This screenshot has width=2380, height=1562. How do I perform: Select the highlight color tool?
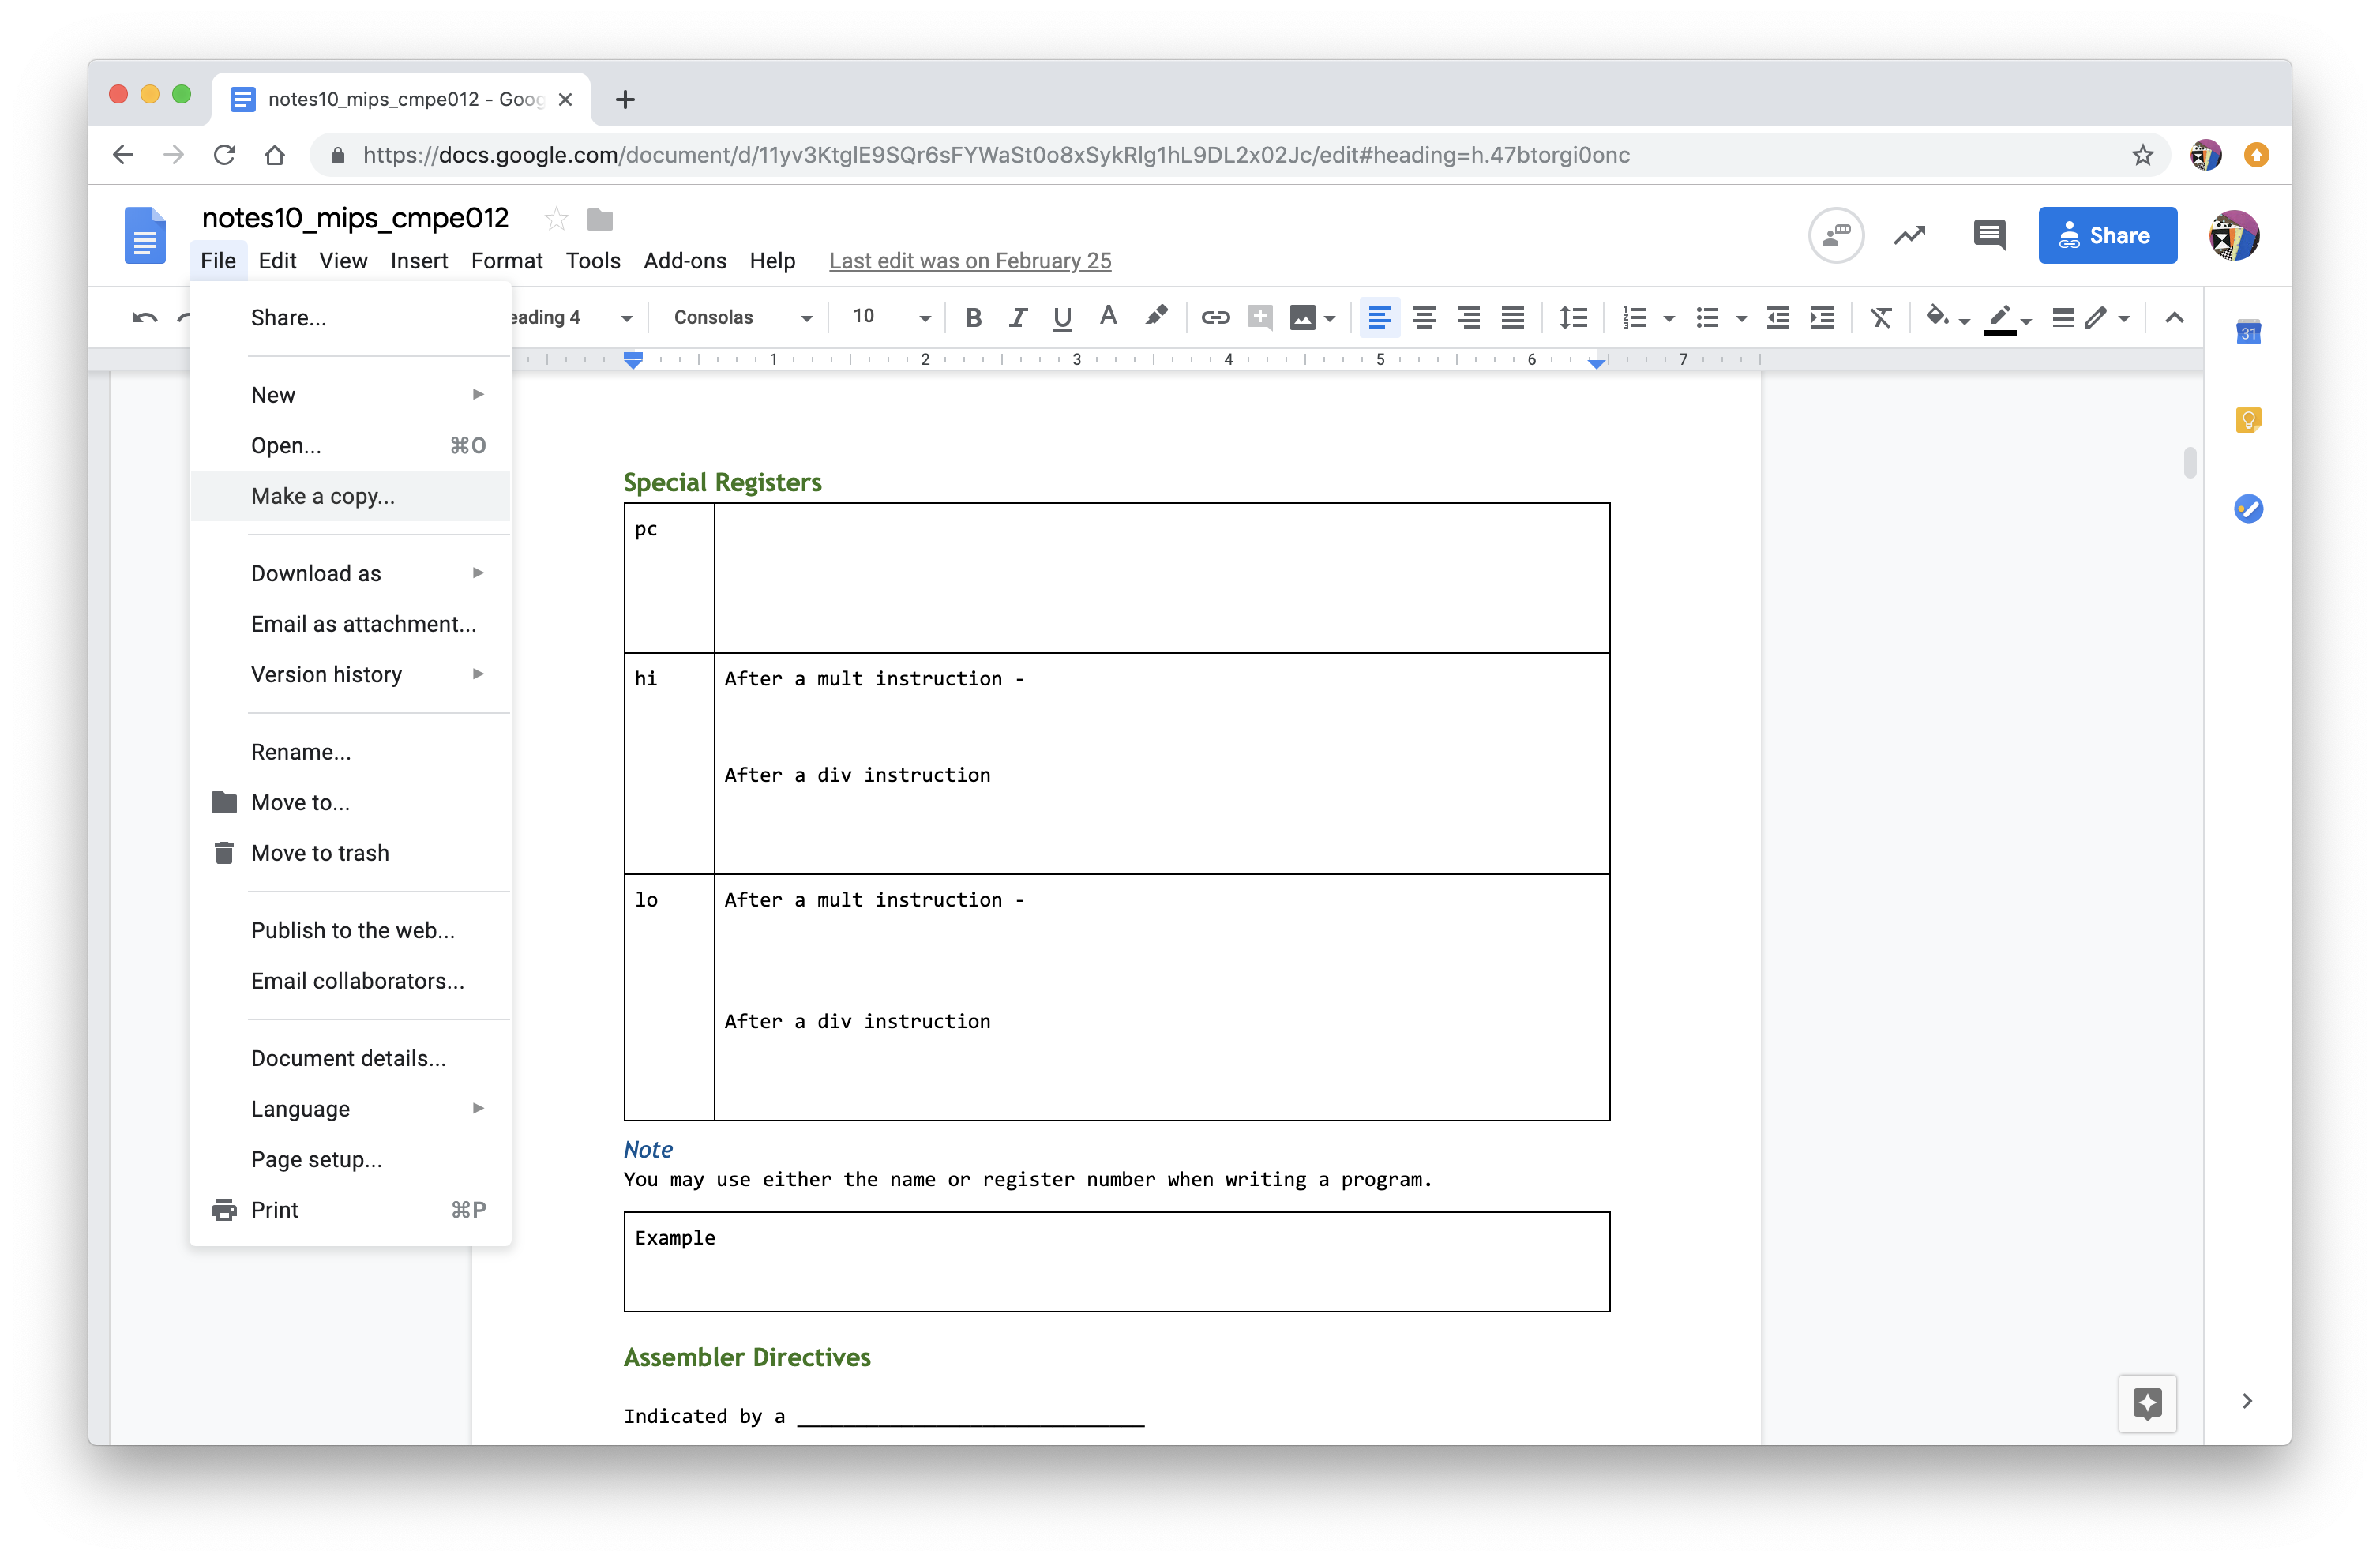pos(1156,318)
